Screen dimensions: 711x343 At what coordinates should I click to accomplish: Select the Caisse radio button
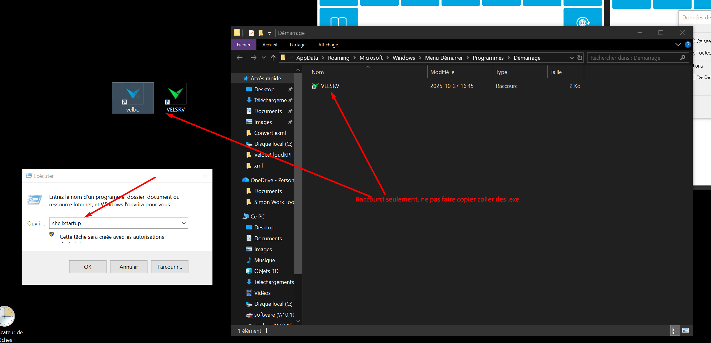point(694,41)
